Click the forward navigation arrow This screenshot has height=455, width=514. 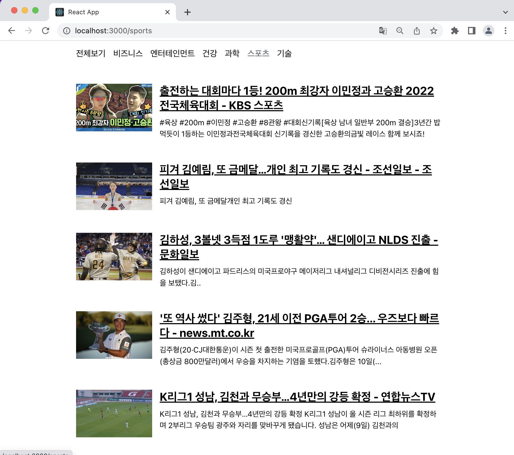[x=29, y=31]
